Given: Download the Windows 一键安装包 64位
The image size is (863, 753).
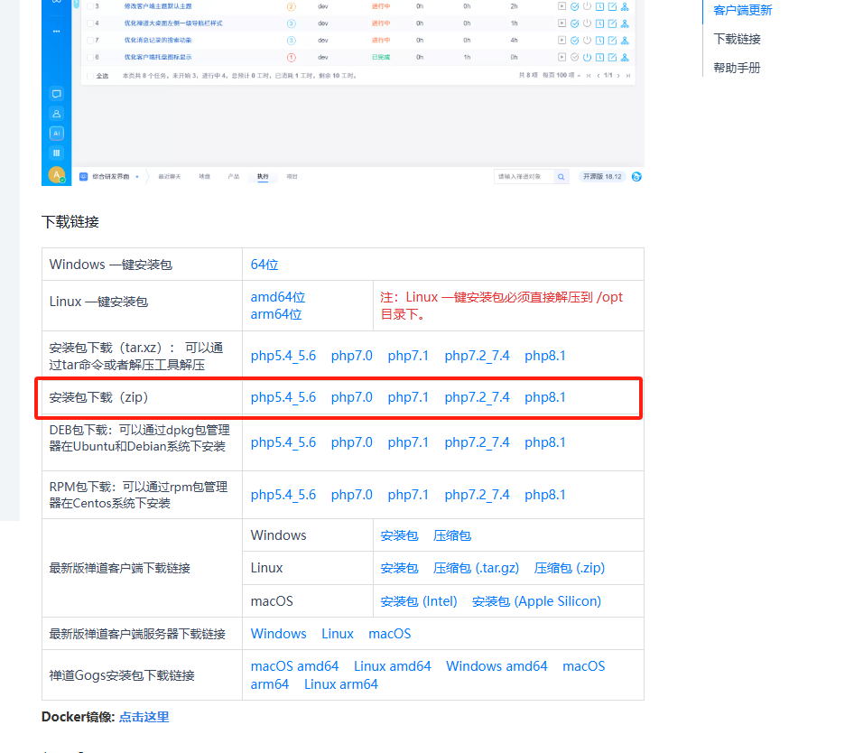Looking at the screenshot, I should [264, 265].
